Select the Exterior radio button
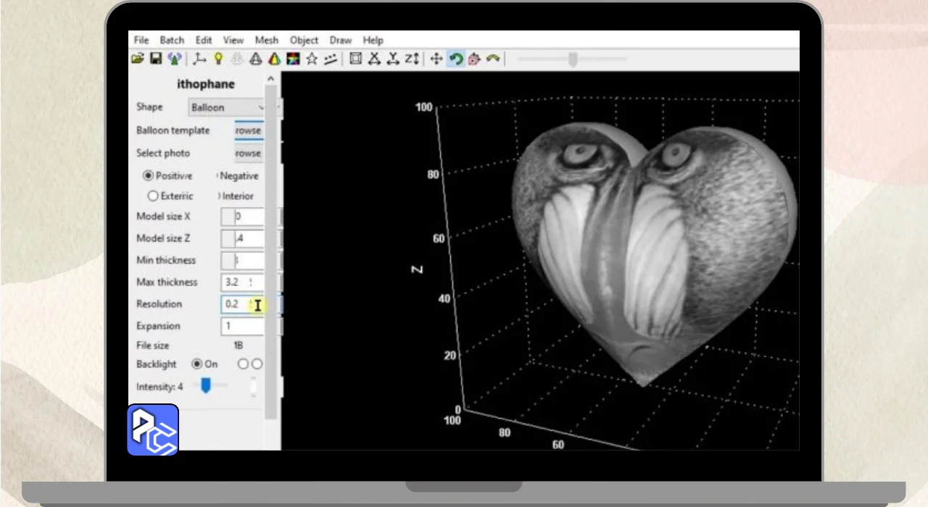 click(153, 196)
